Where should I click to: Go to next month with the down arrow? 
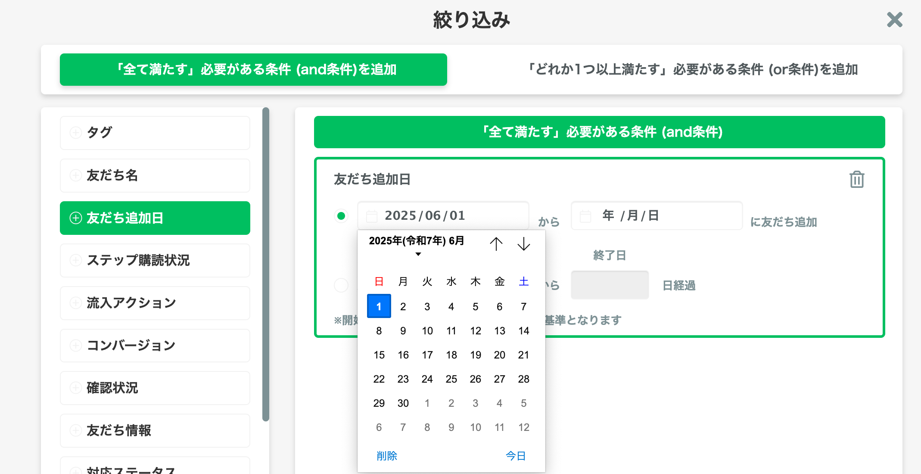point(524,244)
